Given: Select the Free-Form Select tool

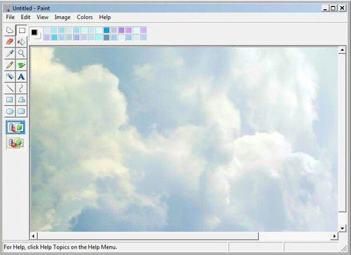Looking at the screenshot, I should [10, 30].
